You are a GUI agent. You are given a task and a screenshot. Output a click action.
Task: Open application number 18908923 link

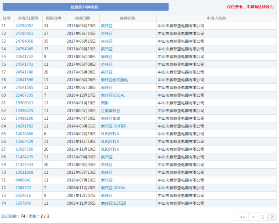[24, 103]
